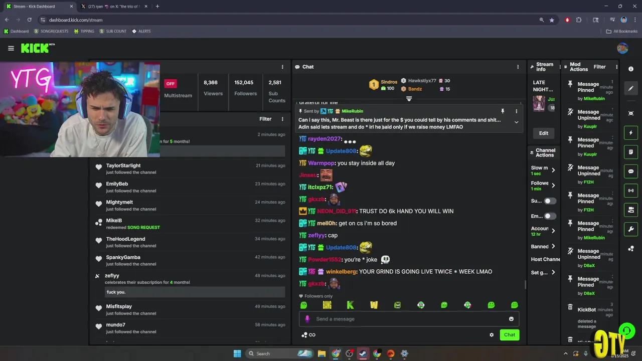642x361 pixels.
Task: Expand the pinned message chevron
Action: pyautogui.click(x=516, y=122)
